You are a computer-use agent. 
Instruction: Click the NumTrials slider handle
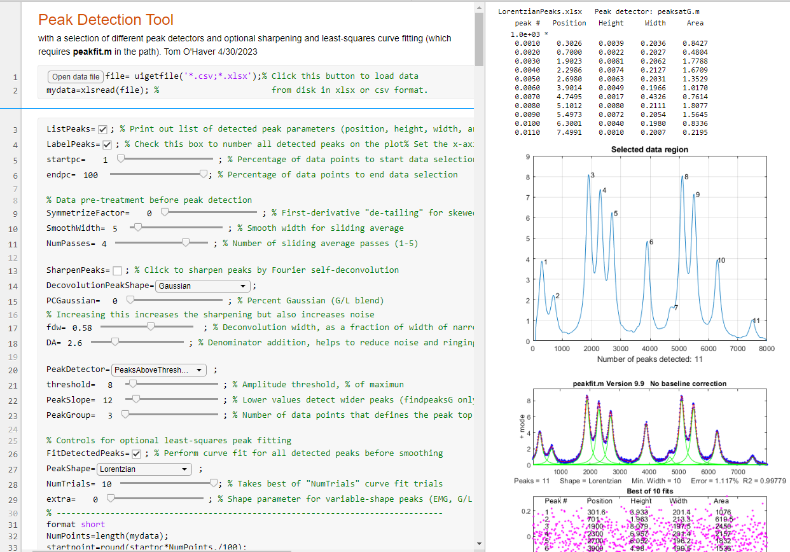point(214,483)
